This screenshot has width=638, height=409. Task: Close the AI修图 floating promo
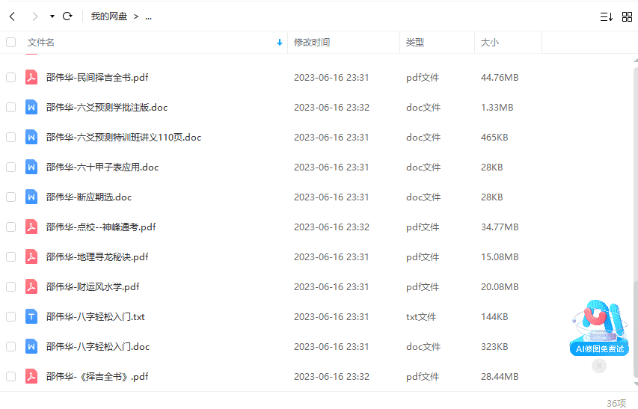pyautogui.click(x=598, y=366)
